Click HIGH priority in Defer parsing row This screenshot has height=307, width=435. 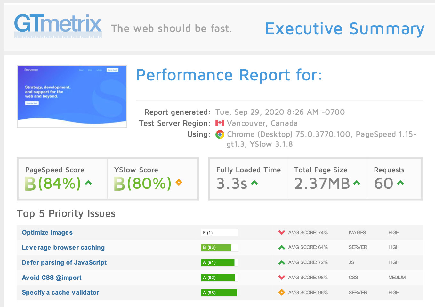pyautogui.click(x=394, y=262)
